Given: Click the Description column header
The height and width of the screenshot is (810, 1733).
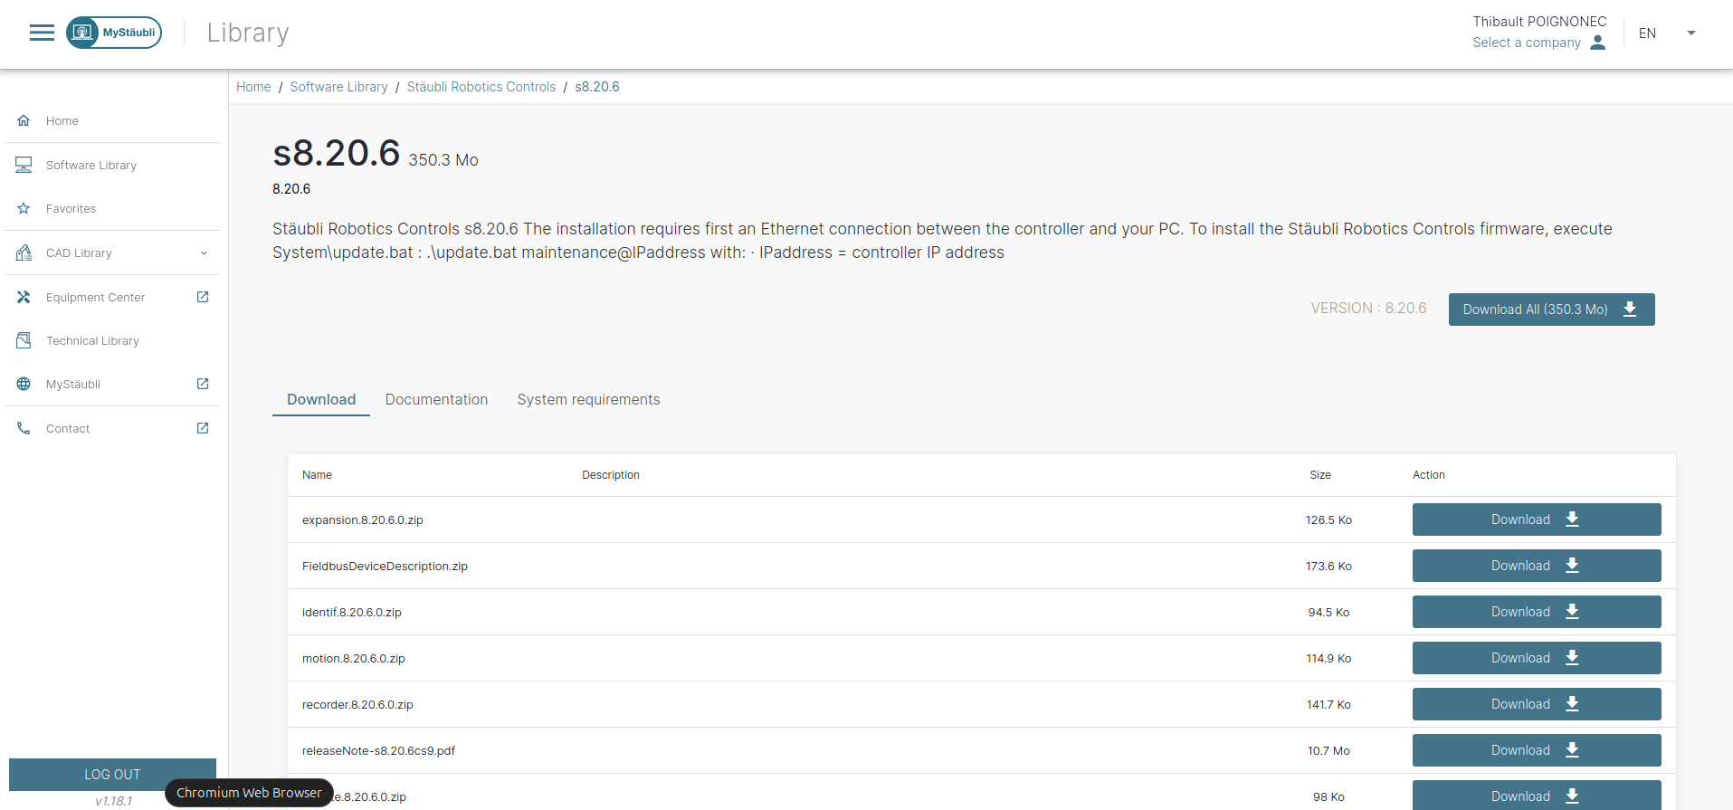Looking at the screenshot, I should click(x=611, y=475).
